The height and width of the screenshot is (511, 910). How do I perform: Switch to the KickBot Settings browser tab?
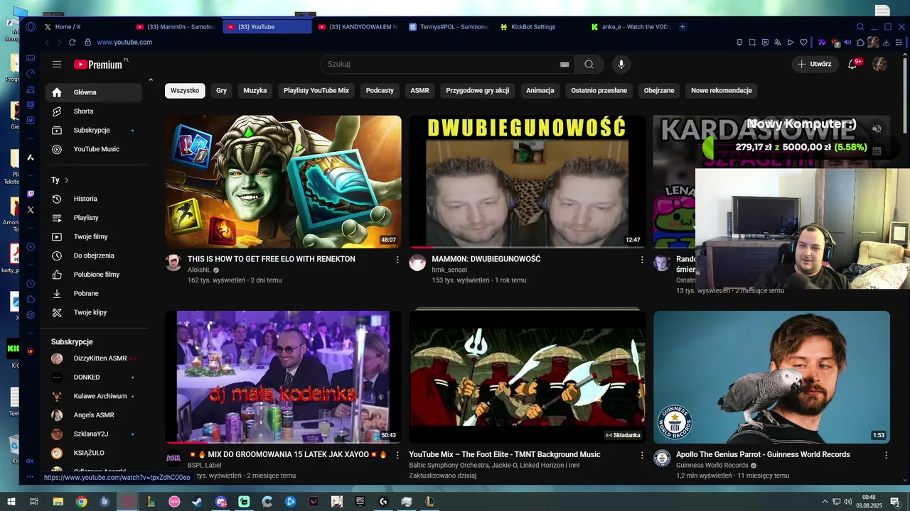(x=542, y=27)
